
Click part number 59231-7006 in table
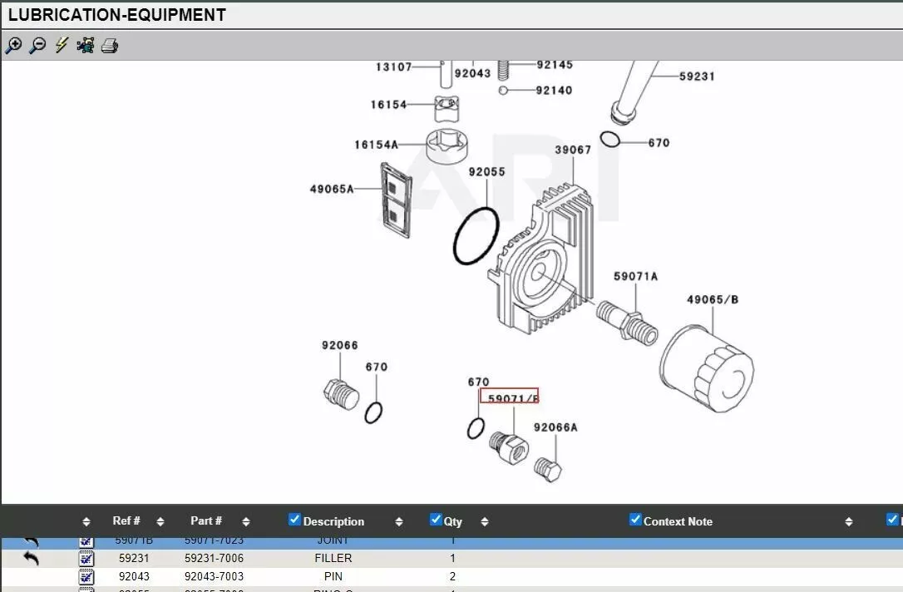215,559
